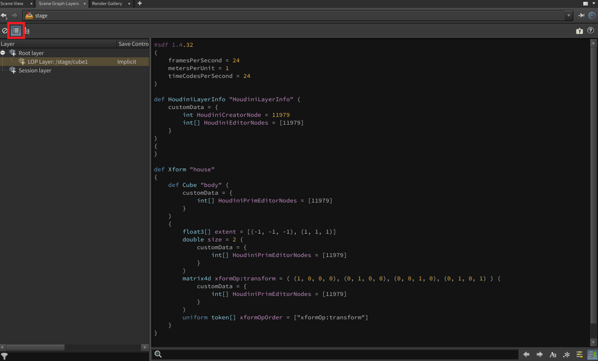Jump to next search match arrow

point(539,355)
